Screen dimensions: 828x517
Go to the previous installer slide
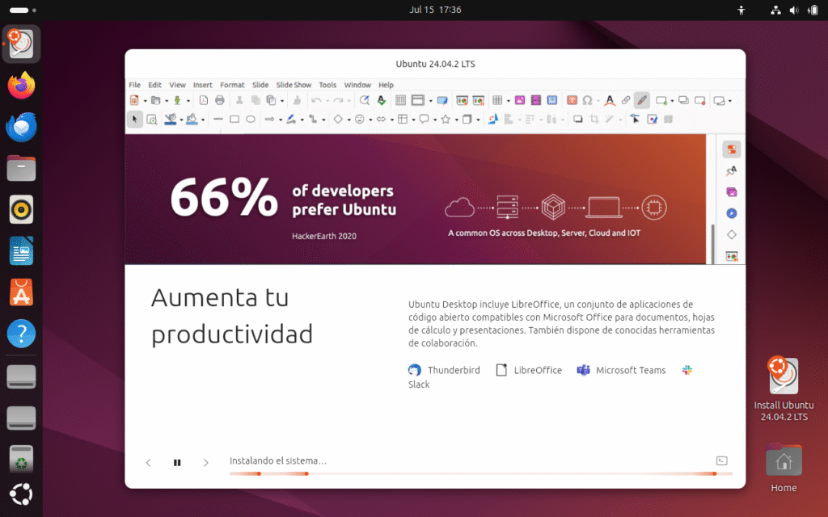coord(149,463)
